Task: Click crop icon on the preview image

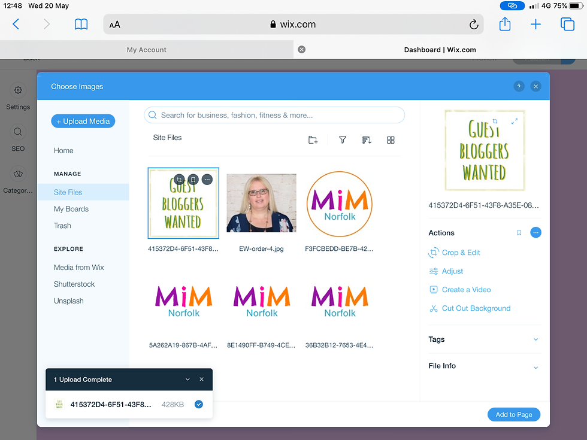Action: tap(495, 121)
